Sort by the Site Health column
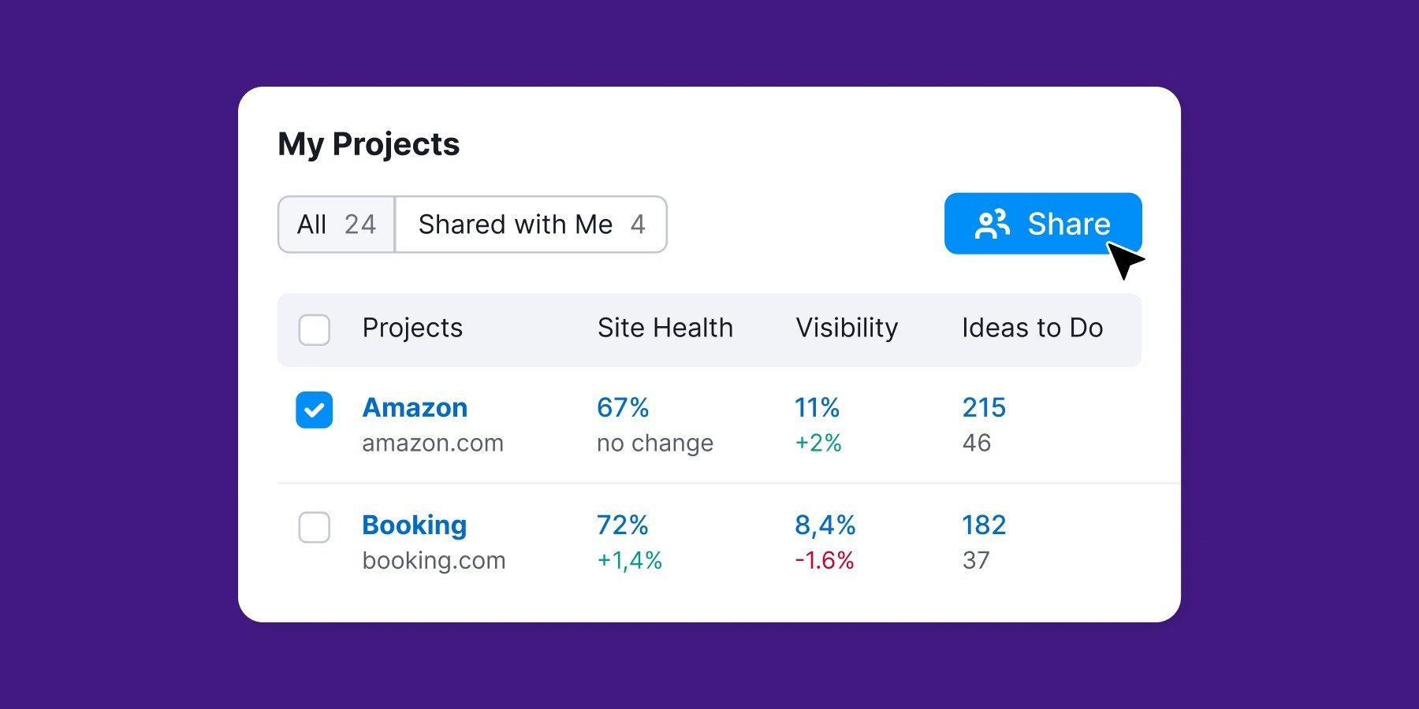Screen dimensions: 1419x709 (x=665, y=328)
